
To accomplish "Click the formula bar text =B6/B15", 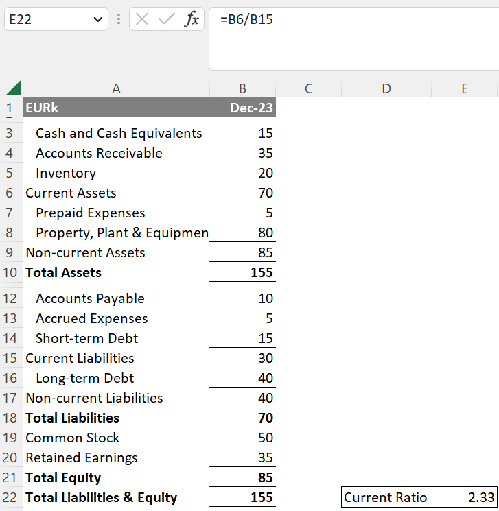I will [x=246, y=20].
